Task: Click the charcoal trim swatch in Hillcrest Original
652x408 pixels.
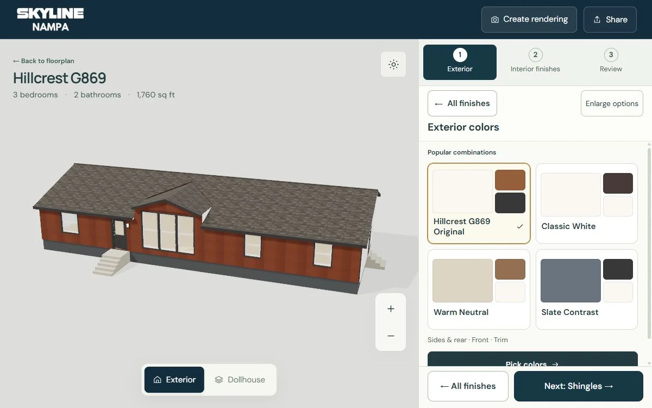Action: pos(510,203)
